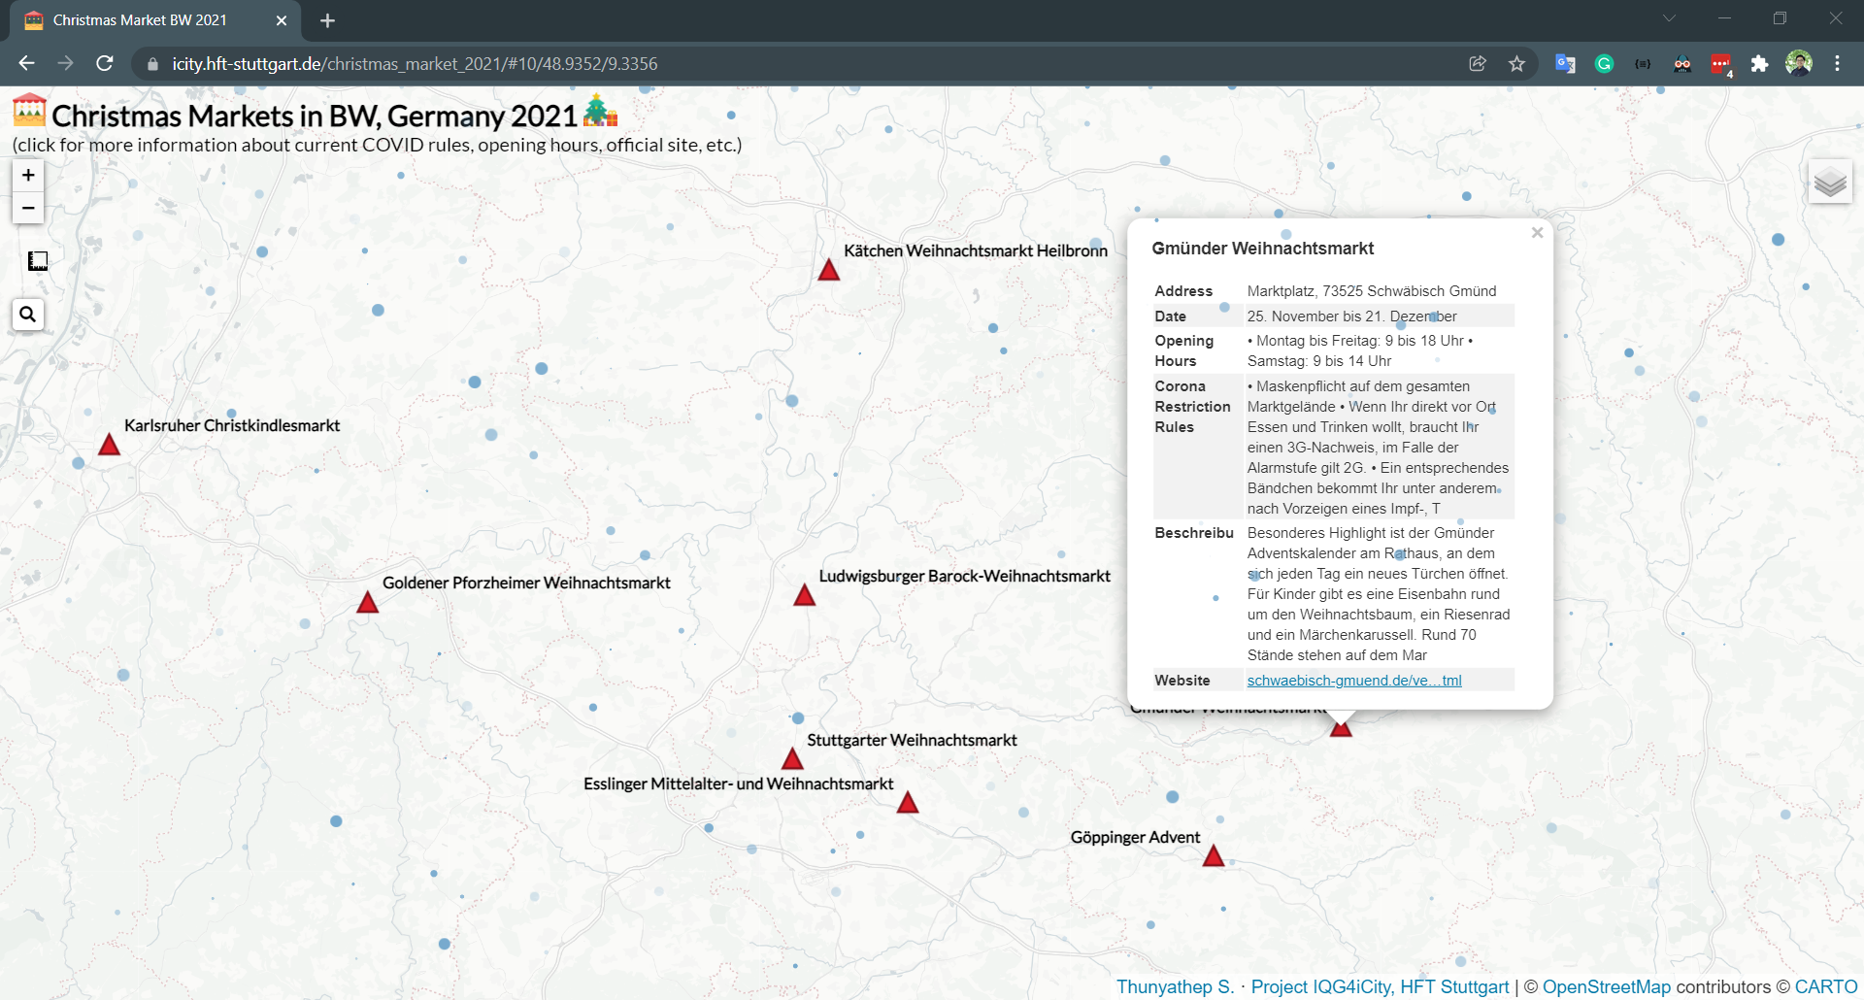Viewport: 1864px width, 1000px height.
Task: Open the red-glasses extension icon
Action: tap(1681, 63)
